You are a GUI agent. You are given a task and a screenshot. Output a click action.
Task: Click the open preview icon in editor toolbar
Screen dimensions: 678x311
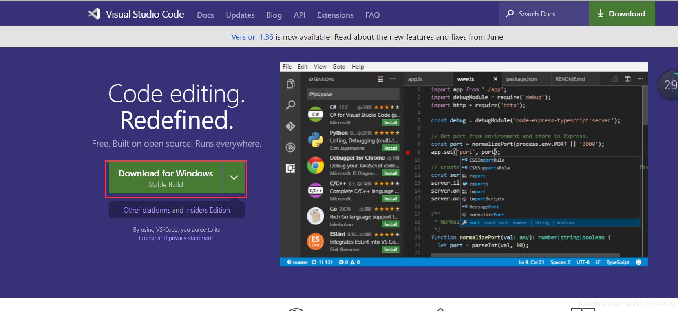(x=614, y=79)
